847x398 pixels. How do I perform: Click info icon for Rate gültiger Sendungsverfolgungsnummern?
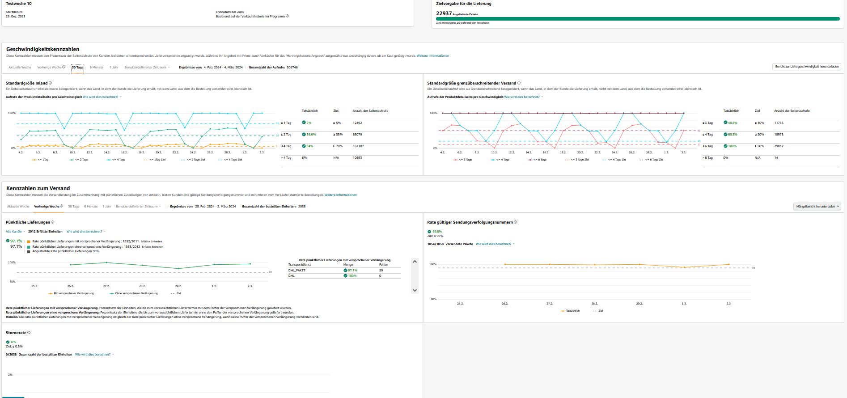pos(516,222)
